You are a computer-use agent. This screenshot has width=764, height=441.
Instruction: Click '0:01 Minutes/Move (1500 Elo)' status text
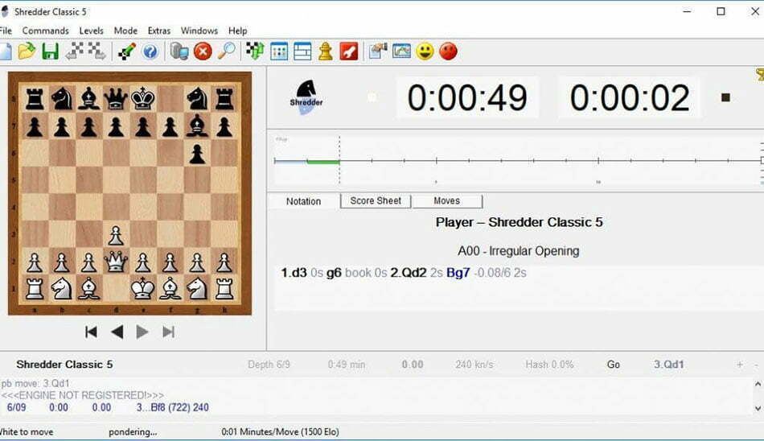click(x=280, y=431)
